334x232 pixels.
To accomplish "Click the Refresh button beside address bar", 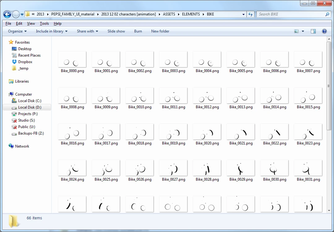I will click(x=250, y=14).
